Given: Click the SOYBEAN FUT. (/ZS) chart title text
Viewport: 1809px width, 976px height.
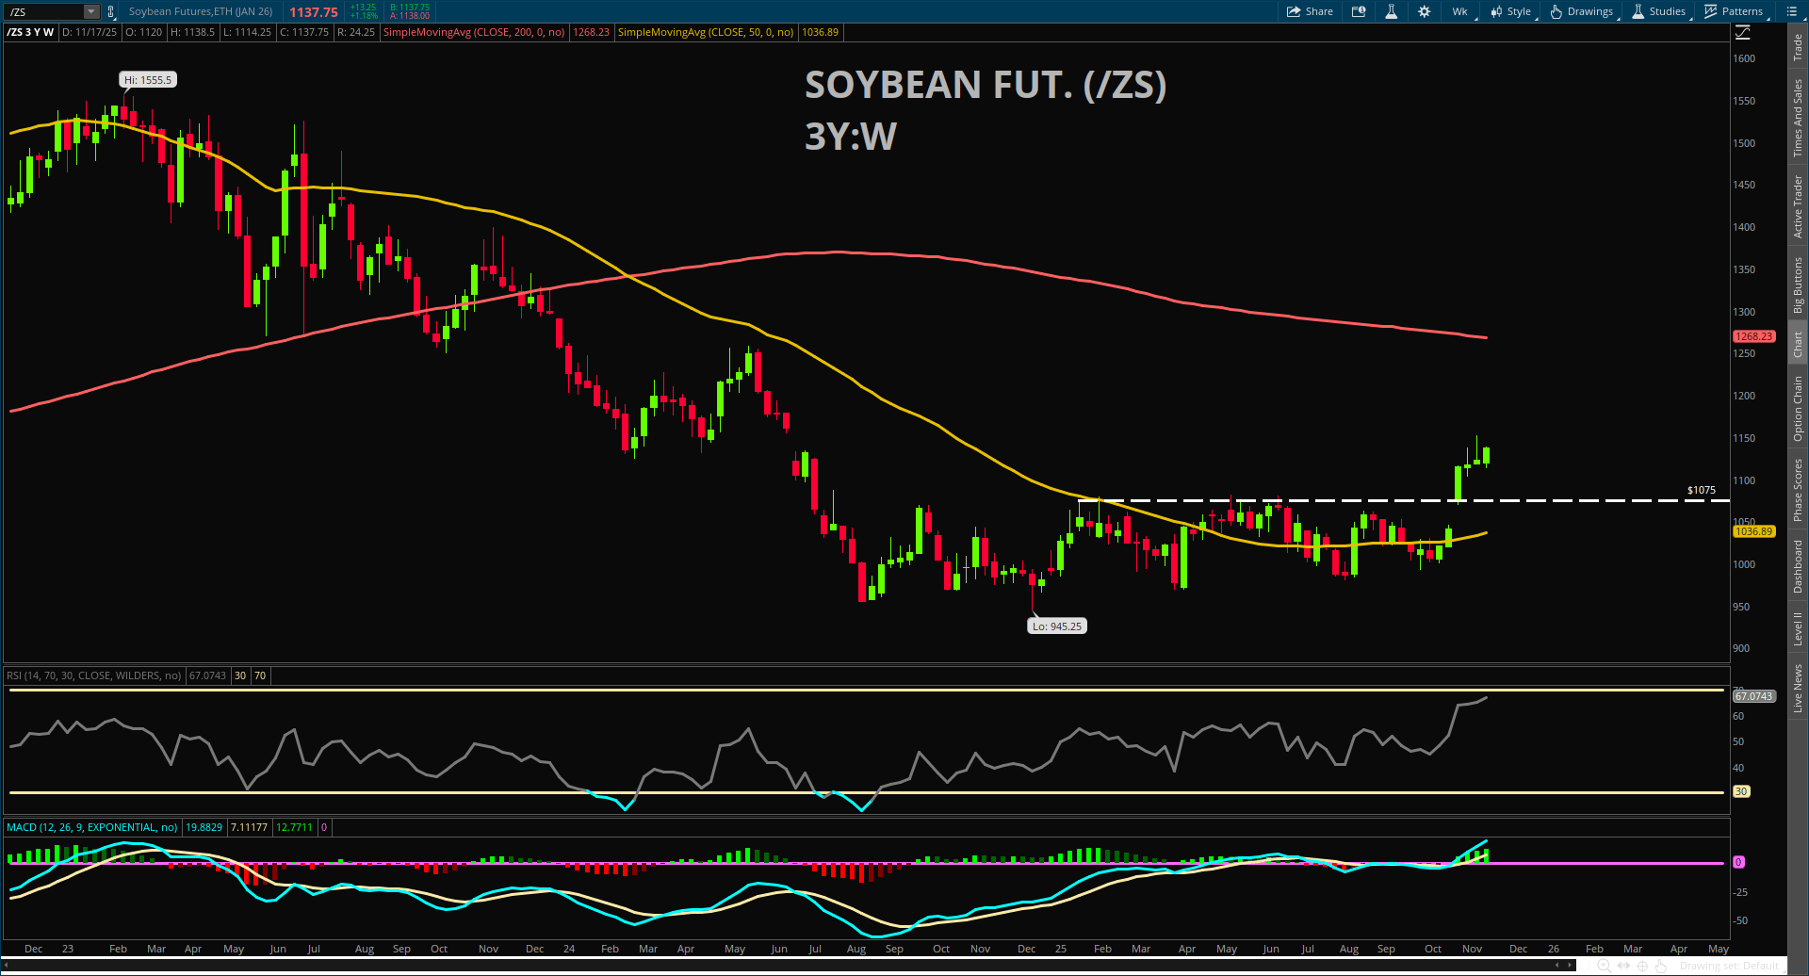Looking at the screenshot, I should [x=986, y=85].
